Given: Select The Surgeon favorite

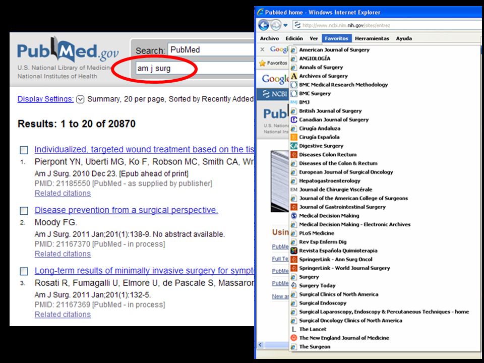Looking at the screenshot, I should click(315, 347).
